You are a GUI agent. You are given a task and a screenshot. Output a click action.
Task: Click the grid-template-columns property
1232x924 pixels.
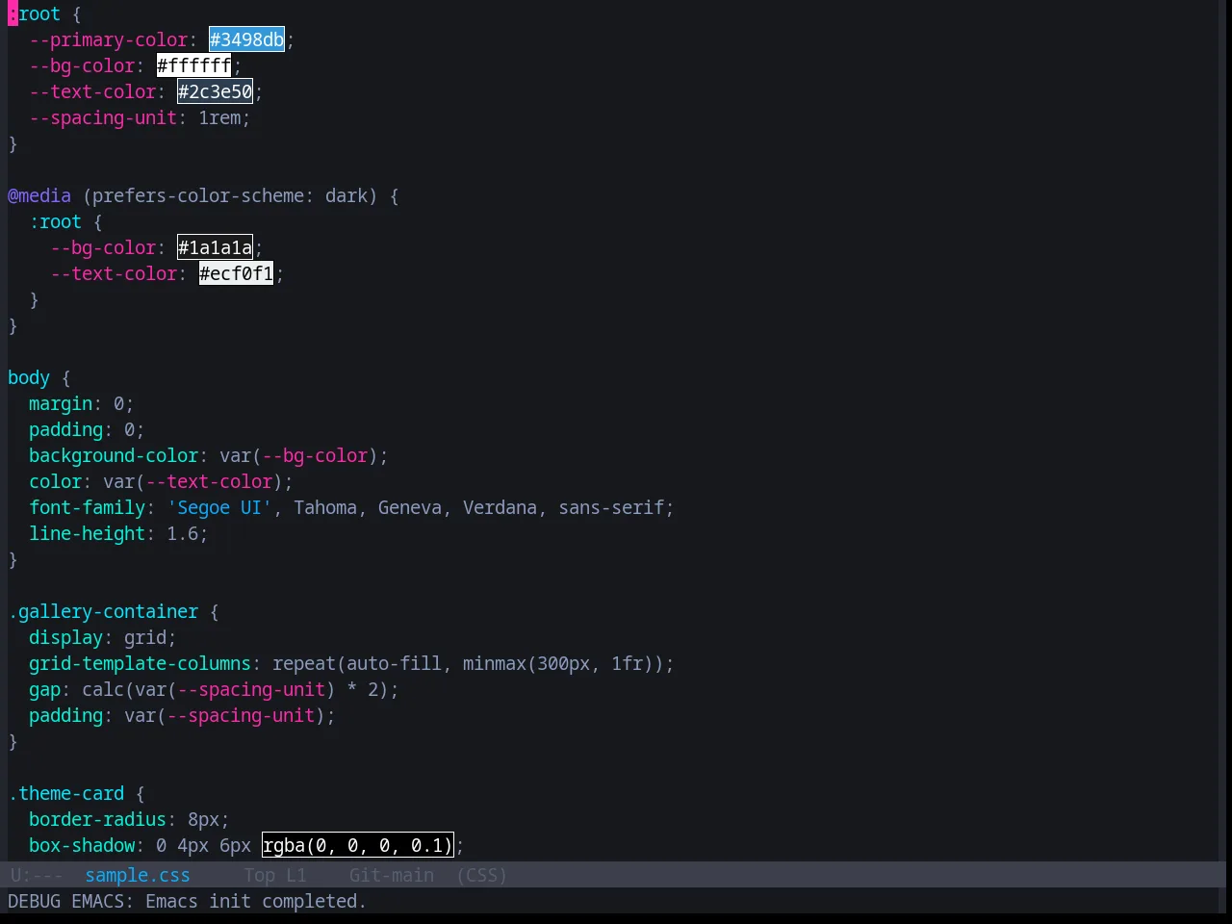point(141,663)
